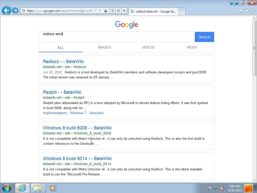
Task: Click inside the 'redlock wind' search box
Action: point(117,37)
